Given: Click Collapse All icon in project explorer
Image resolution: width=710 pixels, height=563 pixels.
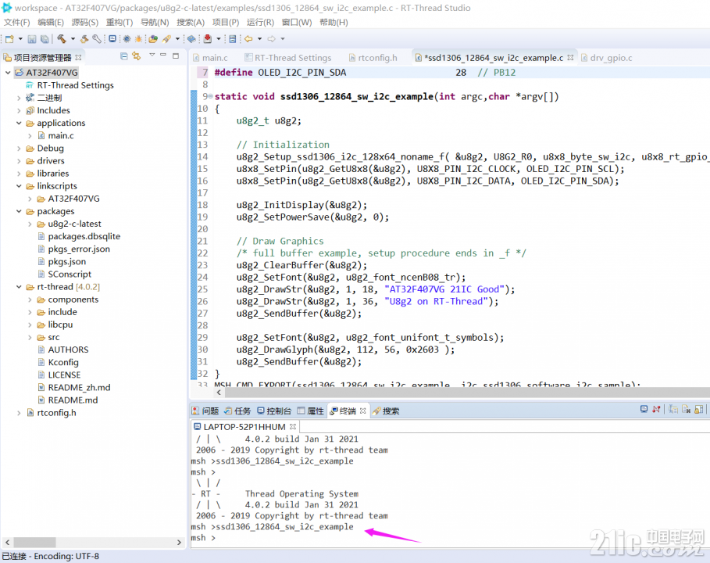Looking at the screenshot, I should [x=123, y=56].
